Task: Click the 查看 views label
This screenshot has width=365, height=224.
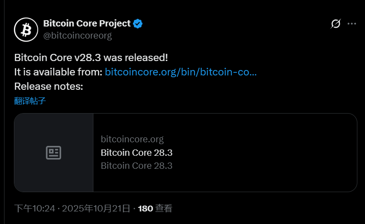Action: coord(164,208)
